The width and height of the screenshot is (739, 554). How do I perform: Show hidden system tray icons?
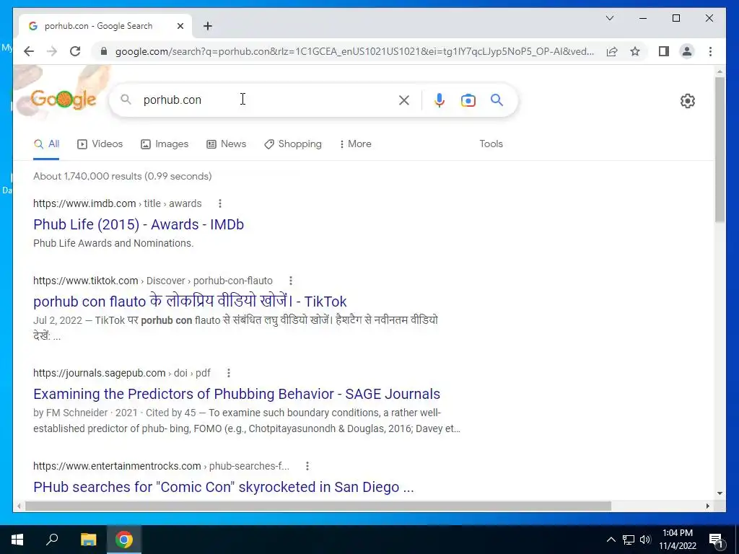click(611, 540)
